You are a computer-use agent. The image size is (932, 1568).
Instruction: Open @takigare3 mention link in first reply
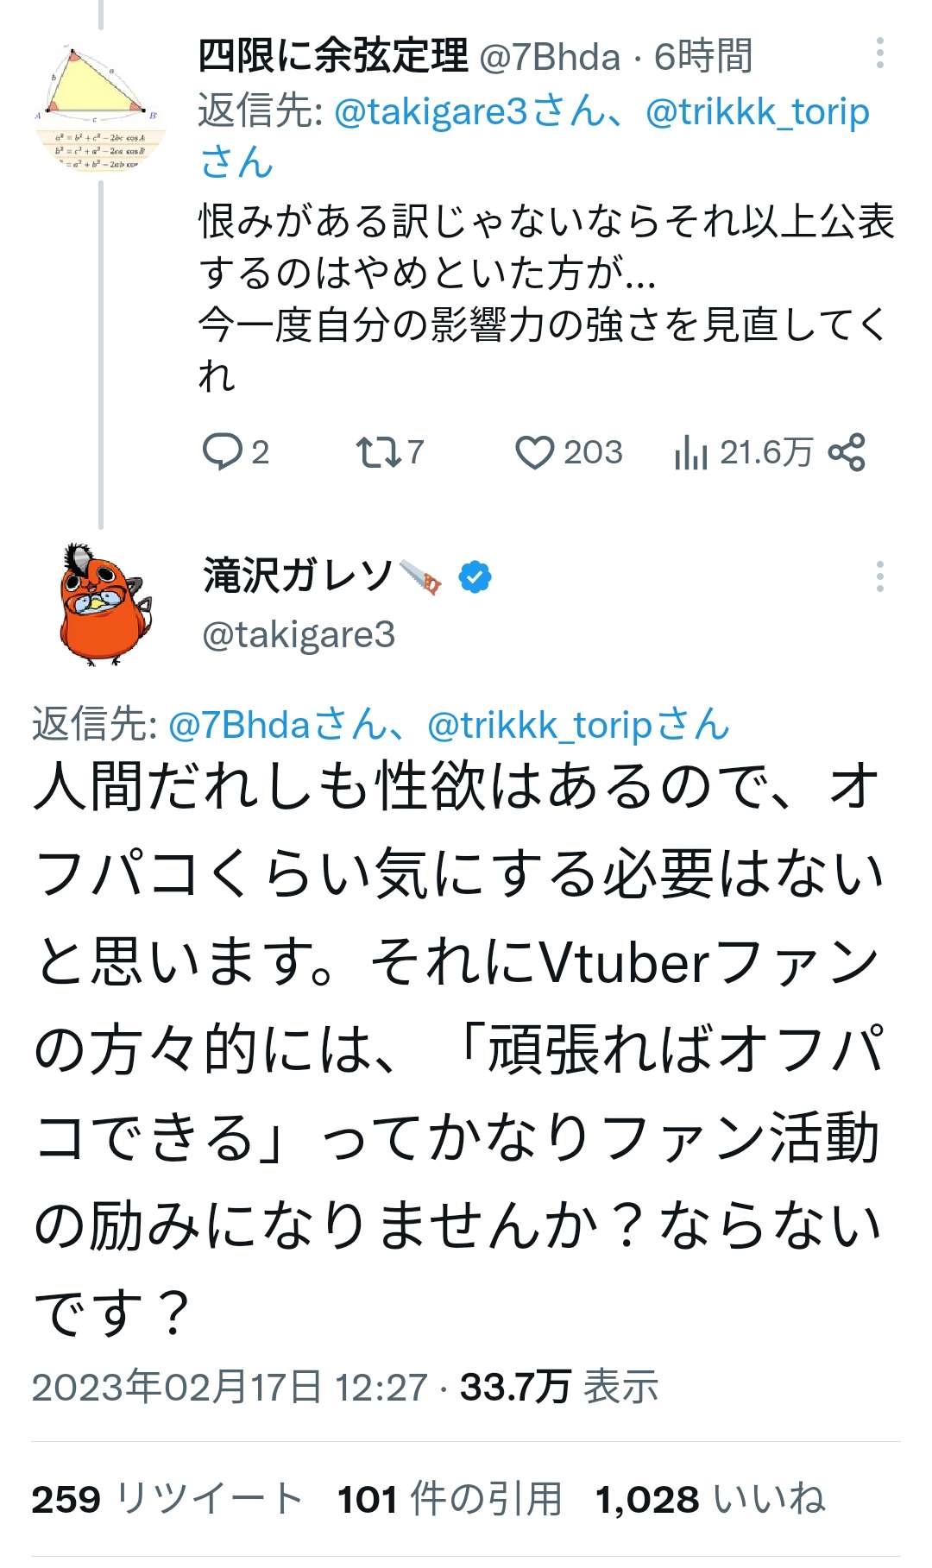(x=430, y=112)
